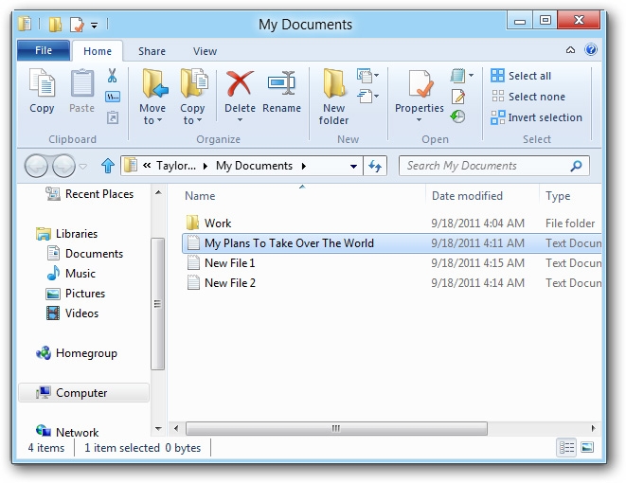Click the Up arrow navigation icon

[x=108, y=165]
